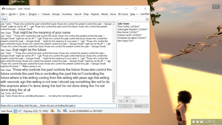Close the camera controls panel
Image resolution: width=222 pixels, height=125 pixels.
(x=214, y=121)
